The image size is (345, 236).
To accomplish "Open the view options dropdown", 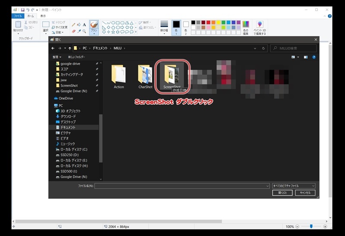I will [x=297, y=57].
